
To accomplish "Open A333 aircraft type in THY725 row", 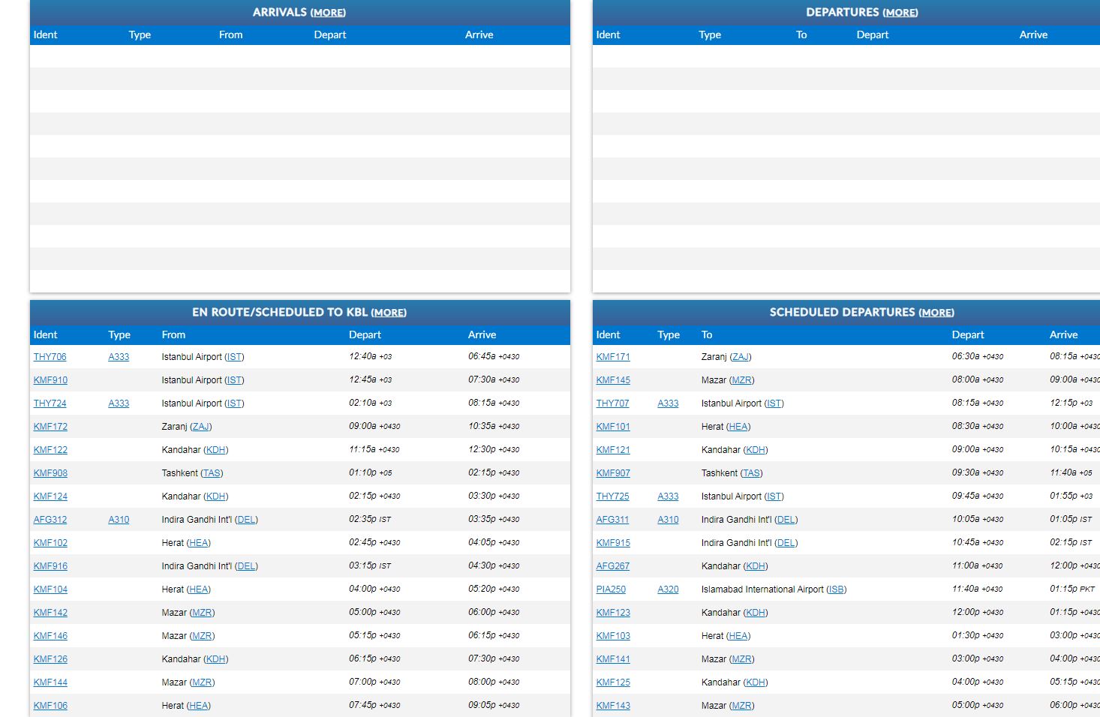I will (668, 496).
